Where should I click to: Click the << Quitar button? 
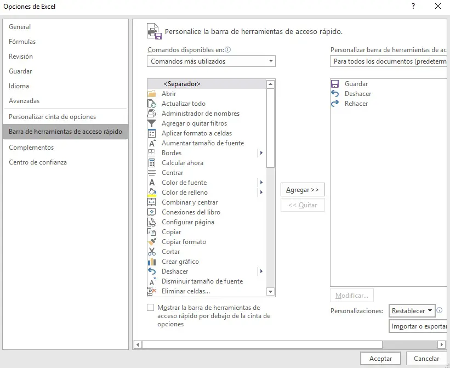pos(303,205)
